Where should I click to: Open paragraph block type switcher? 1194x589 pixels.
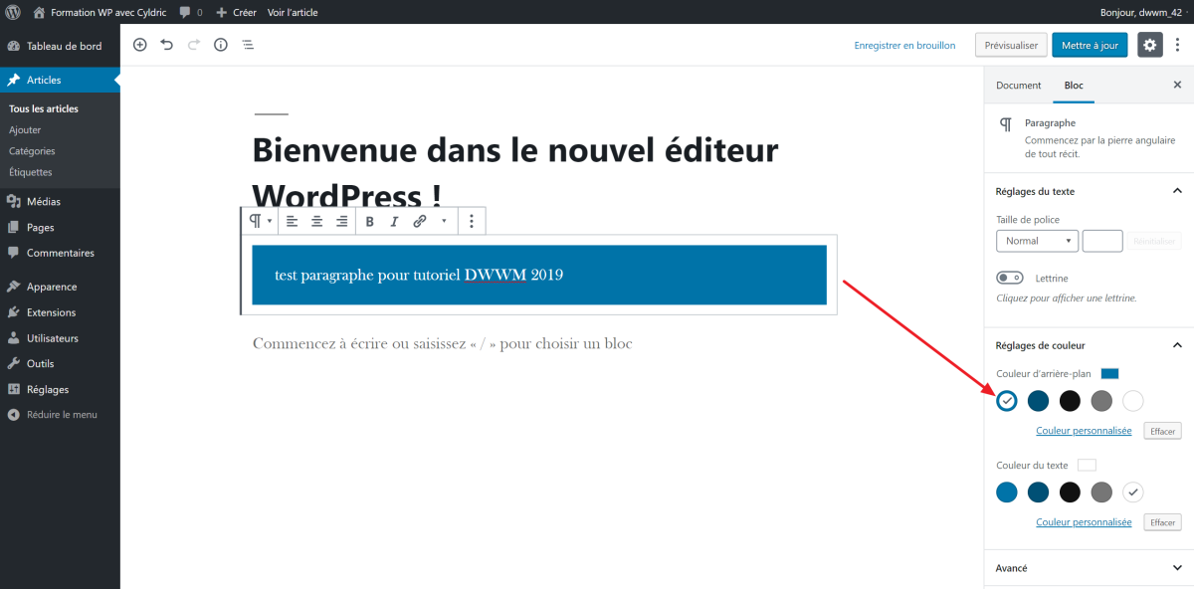[261, 221]
